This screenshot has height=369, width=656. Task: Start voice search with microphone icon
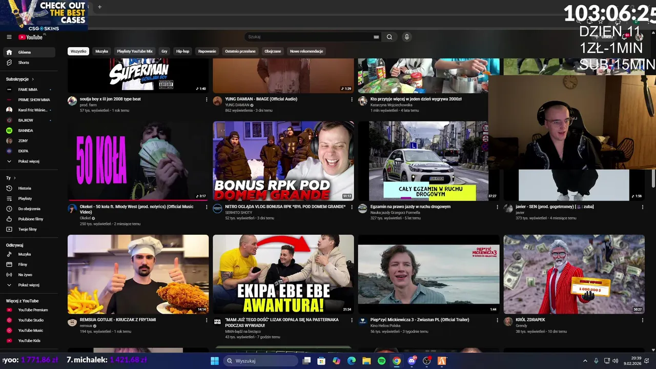pos(406,37)
